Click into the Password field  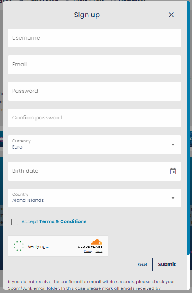pyautogui.click(x=94, y=92)
